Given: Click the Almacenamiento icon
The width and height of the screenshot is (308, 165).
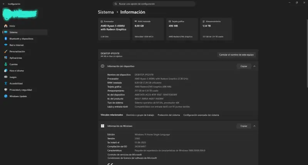Looking at the screenshot, I should point(204,21).
